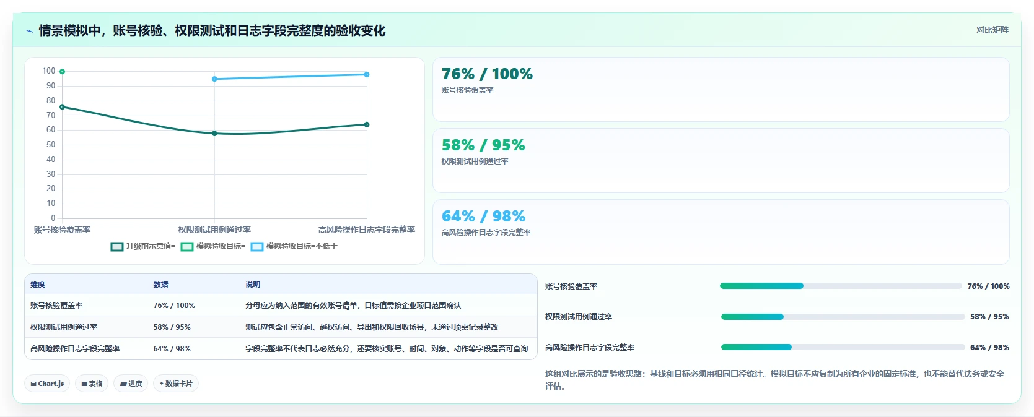Image resolution: width=1034 pixels, height=417 pixels.
Task: Click the line chart icon beside the title
Action: click(29, 31)
